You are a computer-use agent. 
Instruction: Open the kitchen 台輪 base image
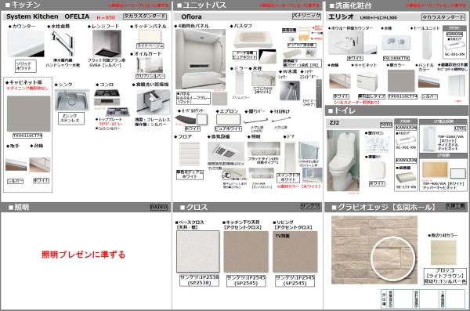coord(40,165)
